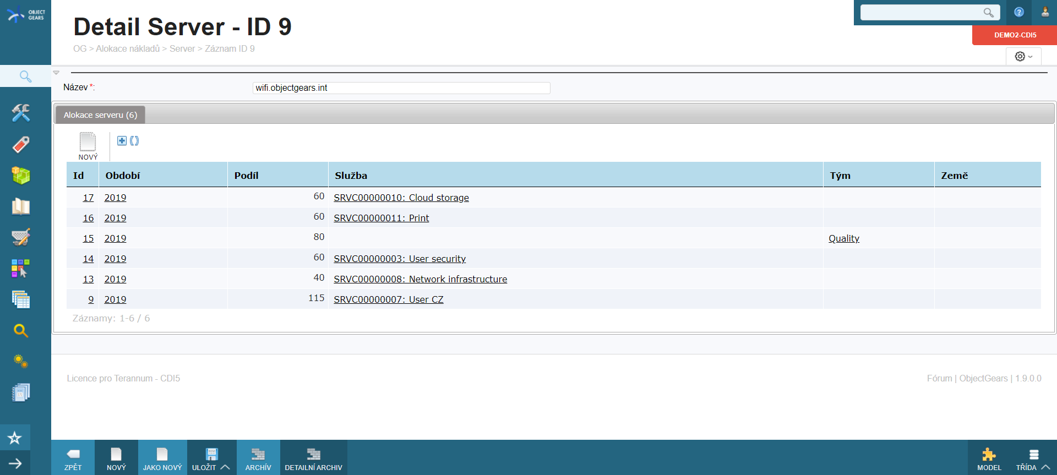Viewport: 1057px width, 475px height.
Task: Sort by the Země column header
Action: point(954,176)
